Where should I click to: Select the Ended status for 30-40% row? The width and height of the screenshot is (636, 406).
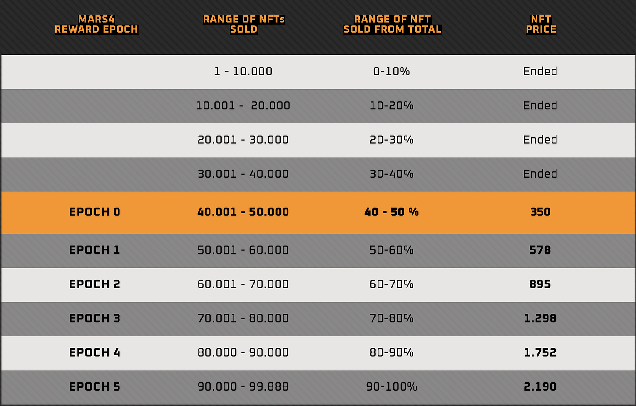(540, 174)
